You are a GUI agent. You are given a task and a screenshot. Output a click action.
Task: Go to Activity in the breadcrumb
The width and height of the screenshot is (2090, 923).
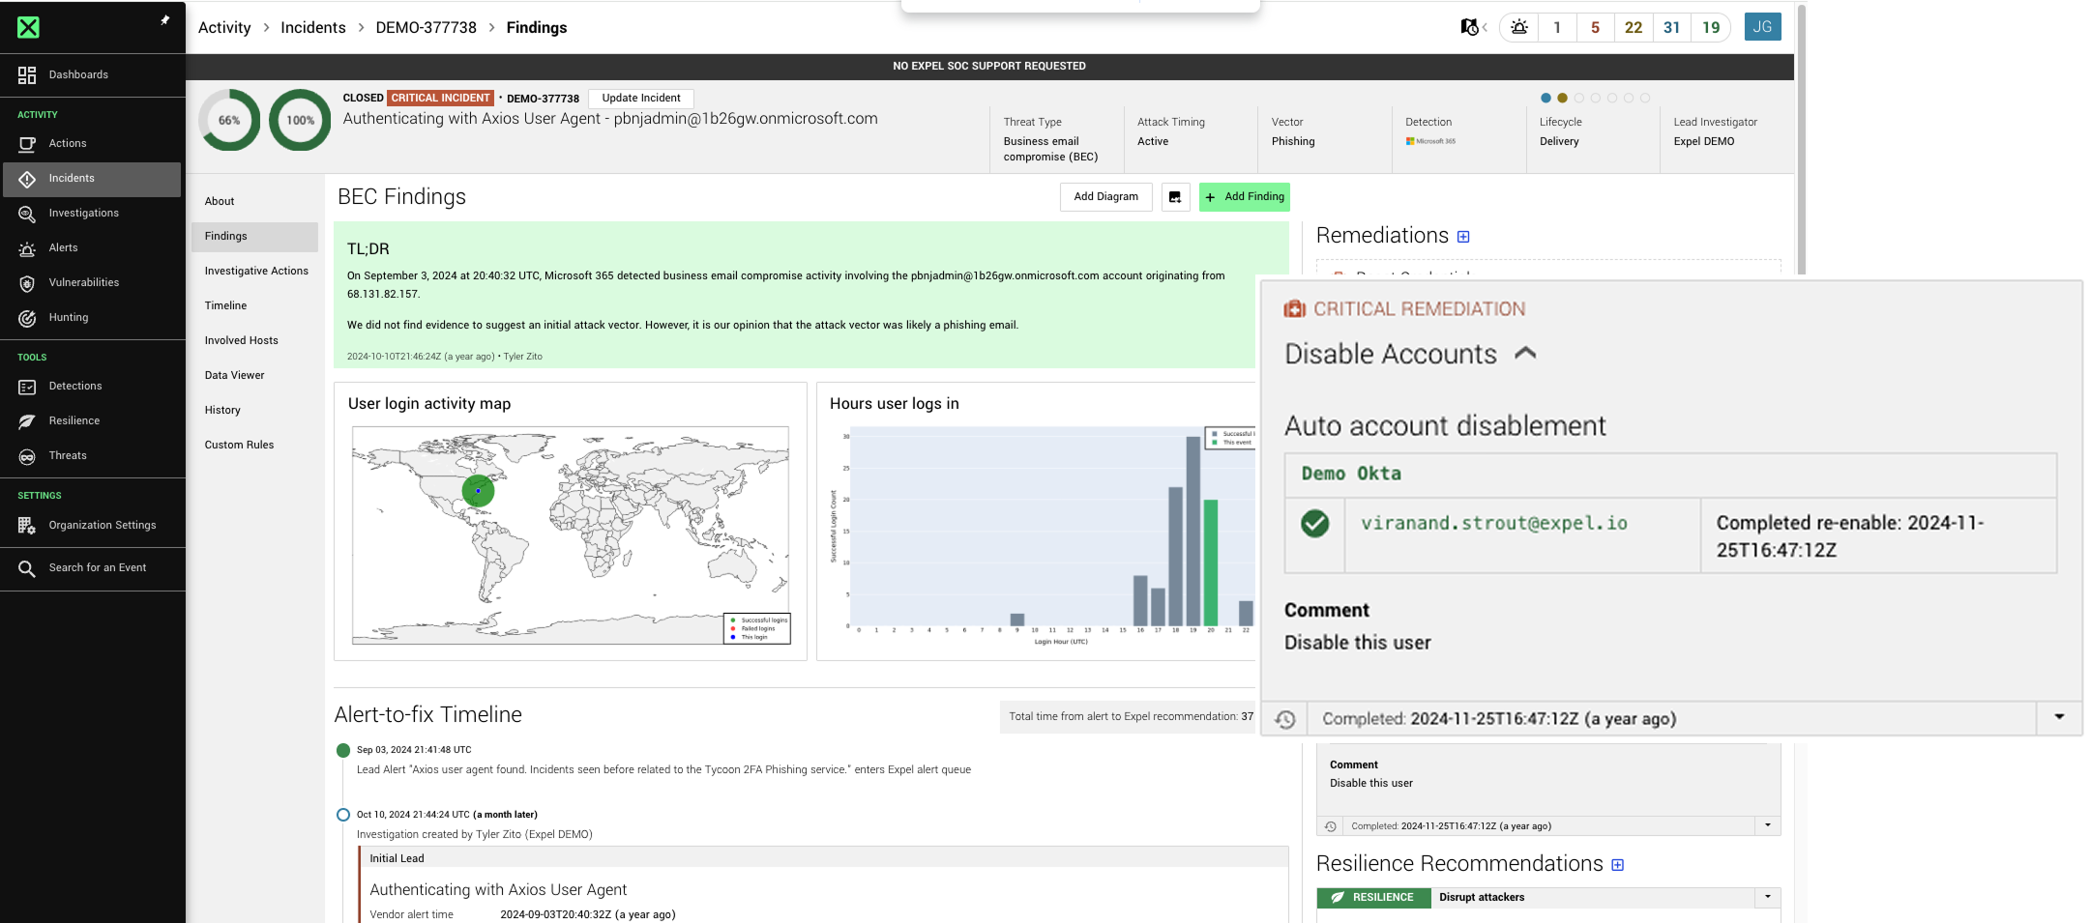click(224, 28)
